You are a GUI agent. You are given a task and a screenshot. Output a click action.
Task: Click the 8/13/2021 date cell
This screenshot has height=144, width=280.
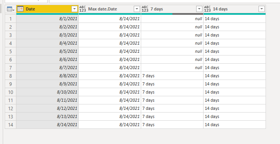47,116
